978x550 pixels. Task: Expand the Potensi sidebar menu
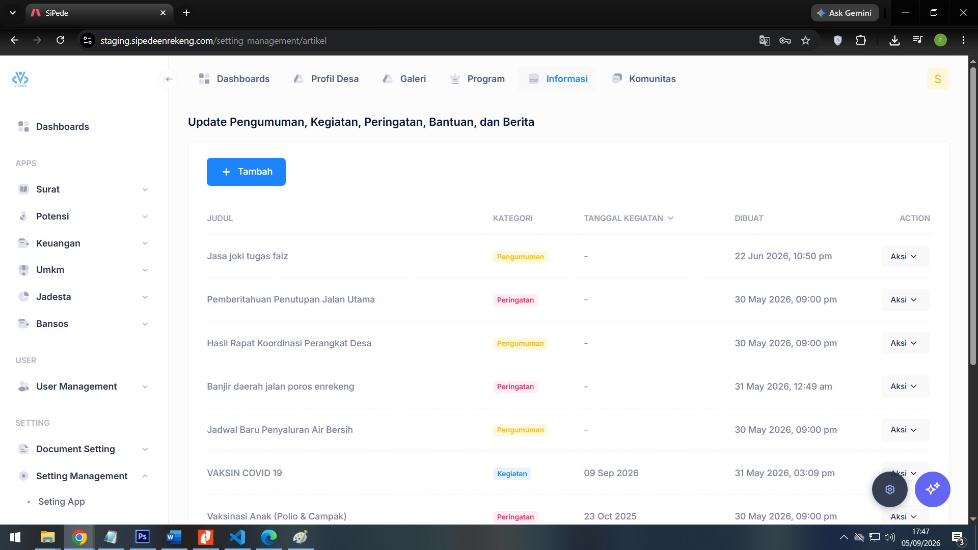click(x=83, y=216)
